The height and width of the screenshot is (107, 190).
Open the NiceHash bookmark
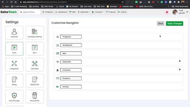tap(112, 7)
